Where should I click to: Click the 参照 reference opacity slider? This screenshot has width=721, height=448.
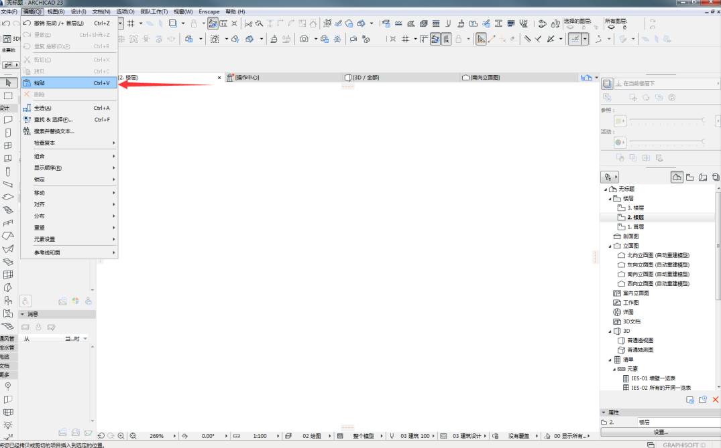667,120
